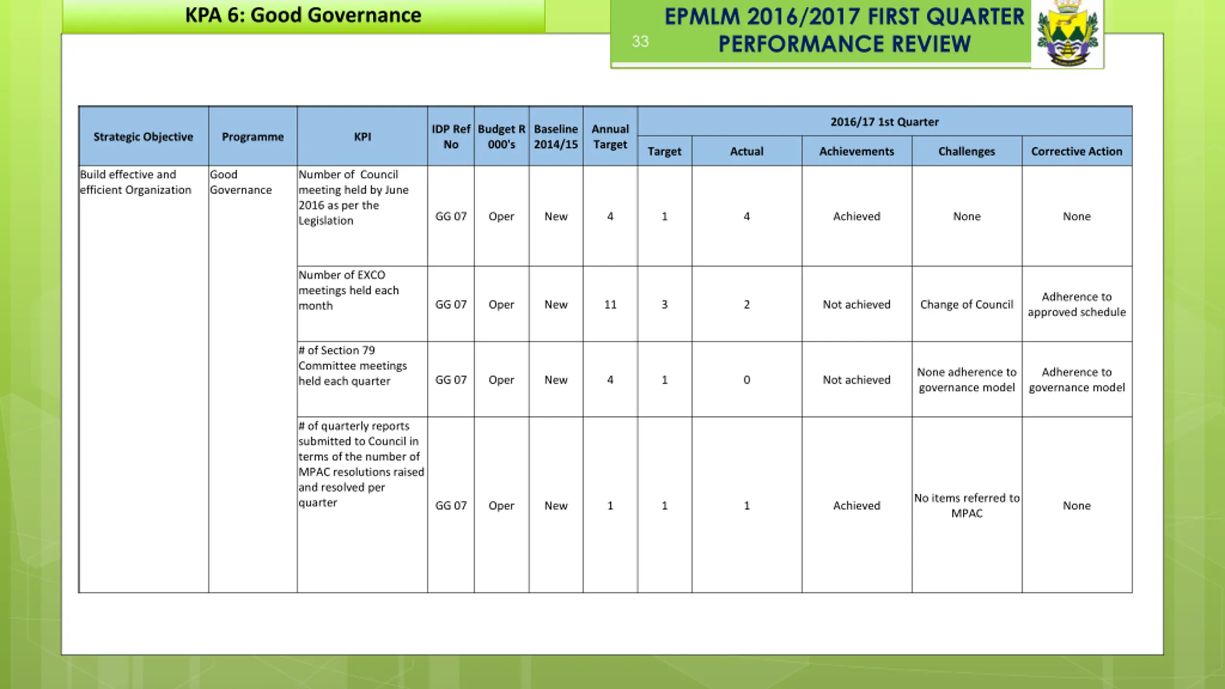Image resolution: width=1225 pixels, height=689 pixels.
Task: Click 'Achieved' in the quarterly reports row
Action: pos(857,506)
